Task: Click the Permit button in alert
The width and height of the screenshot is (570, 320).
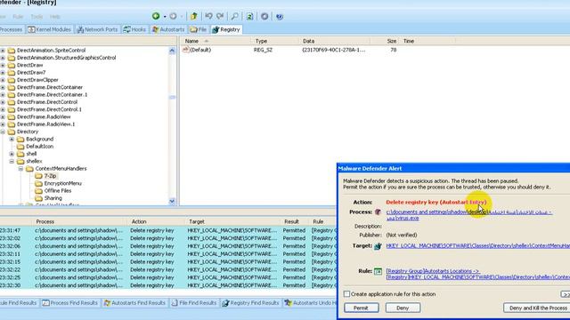Action: 362,308
